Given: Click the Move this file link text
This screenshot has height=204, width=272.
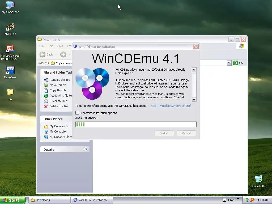Looking at the screenshot, I should (58, 85).
